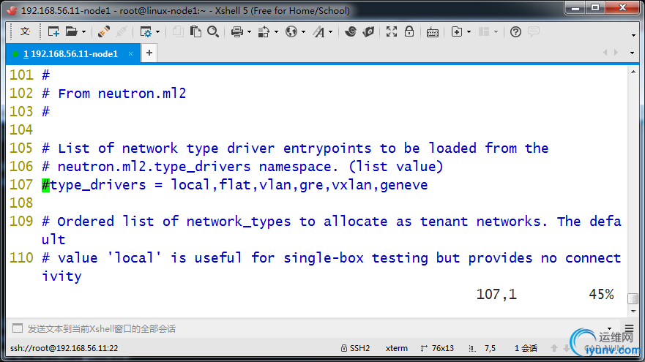
Task: Click the chat bubble feedback icon
Action: pos(534,31)
